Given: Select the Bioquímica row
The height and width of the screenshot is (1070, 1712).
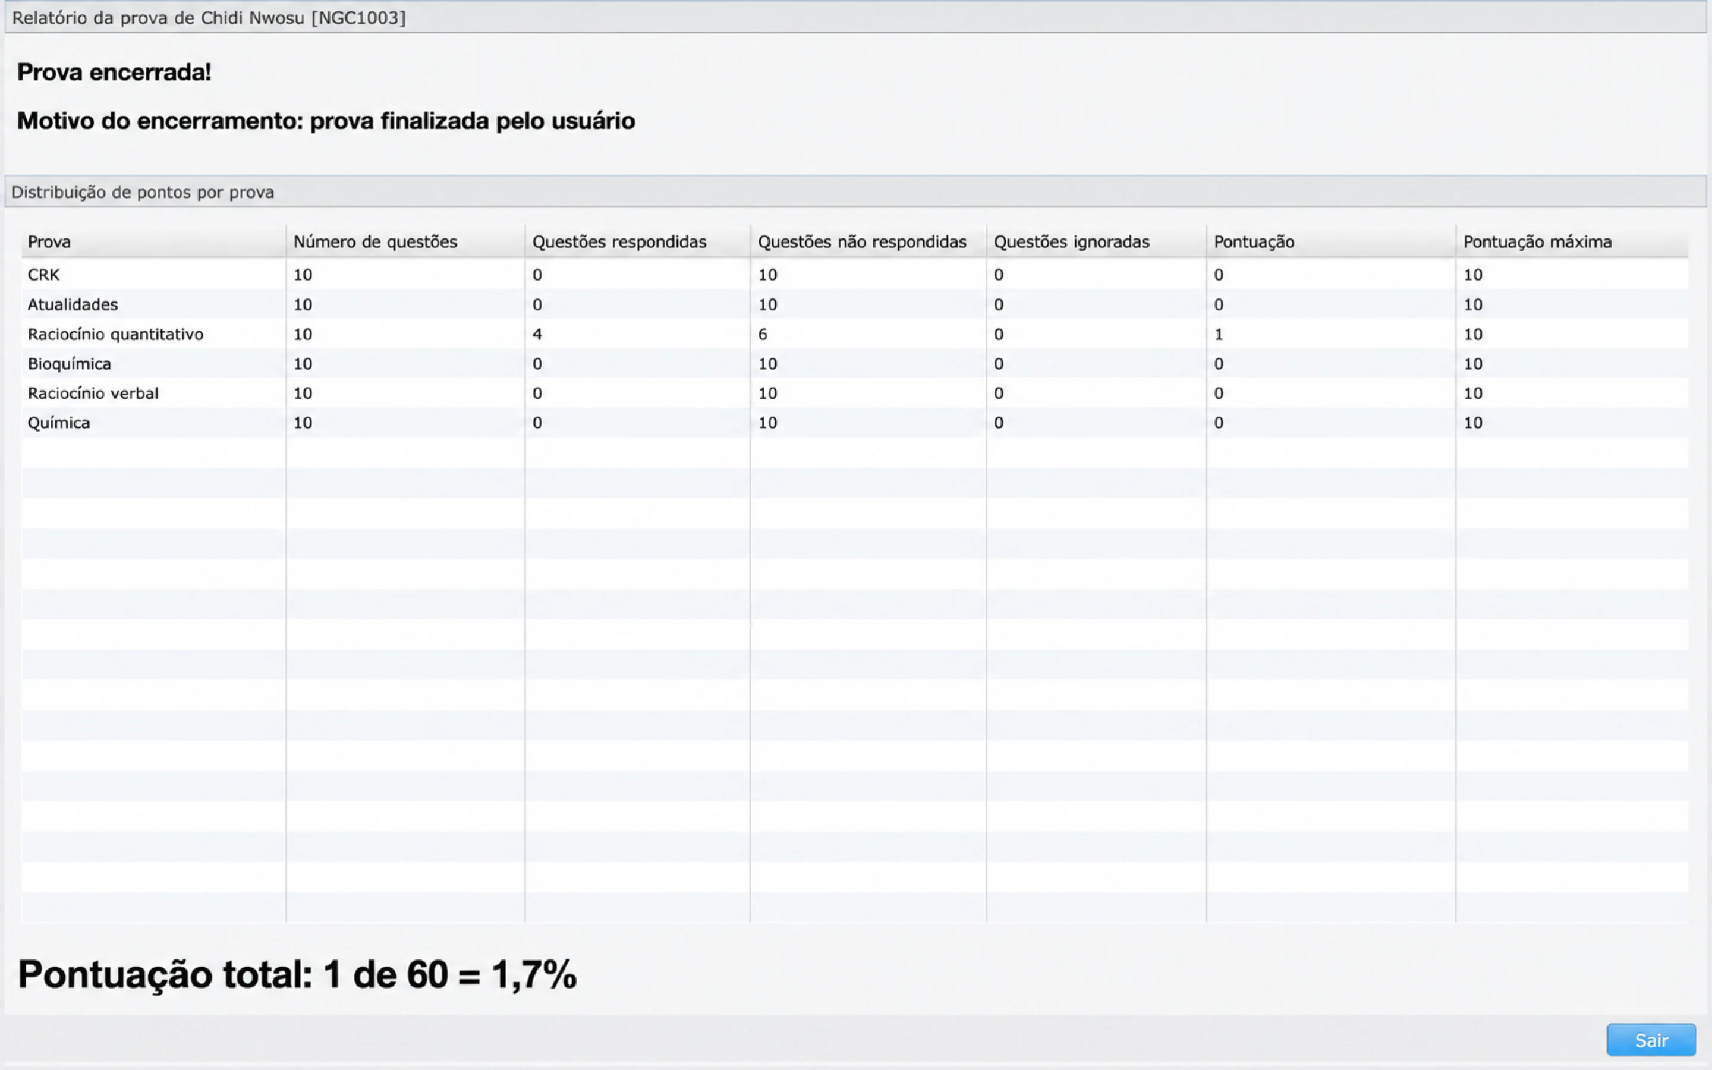Looking at the screenshot, I should tap(855, 364).
